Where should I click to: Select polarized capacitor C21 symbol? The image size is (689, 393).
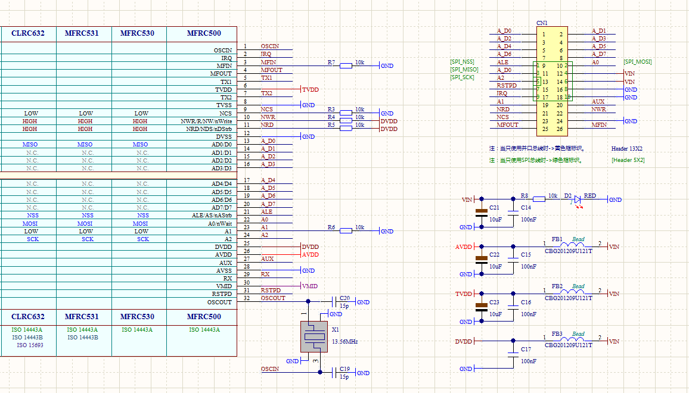tap(482, 213)
